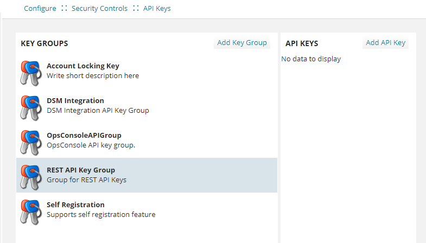Go to Security Controls breadcrumb
Image resolution: width=426 pixels, height=243 pixels.
point(99,9)
